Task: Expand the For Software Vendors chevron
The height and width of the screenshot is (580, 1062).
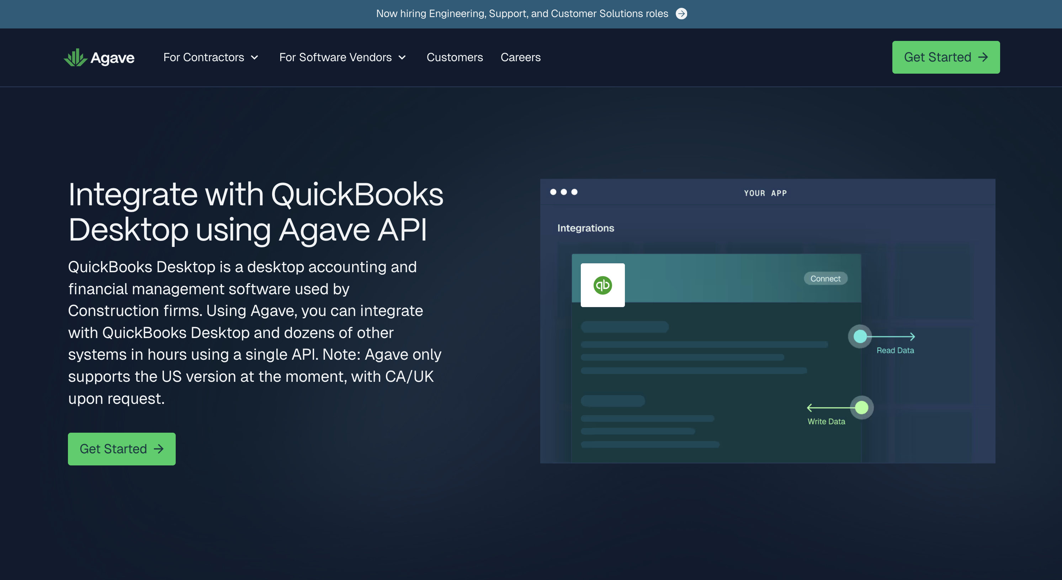Action: (x=402, y=57)
